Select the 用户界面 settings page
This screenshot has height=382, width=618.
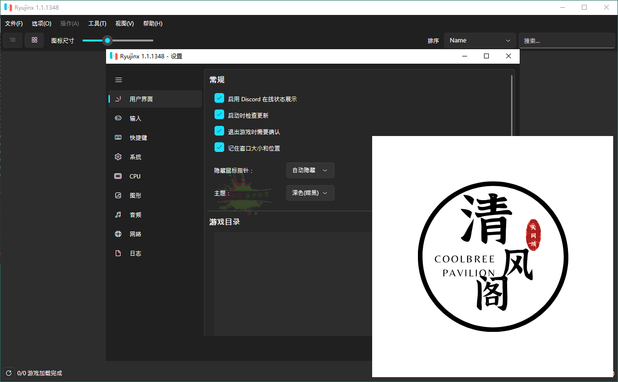point(155,99)
